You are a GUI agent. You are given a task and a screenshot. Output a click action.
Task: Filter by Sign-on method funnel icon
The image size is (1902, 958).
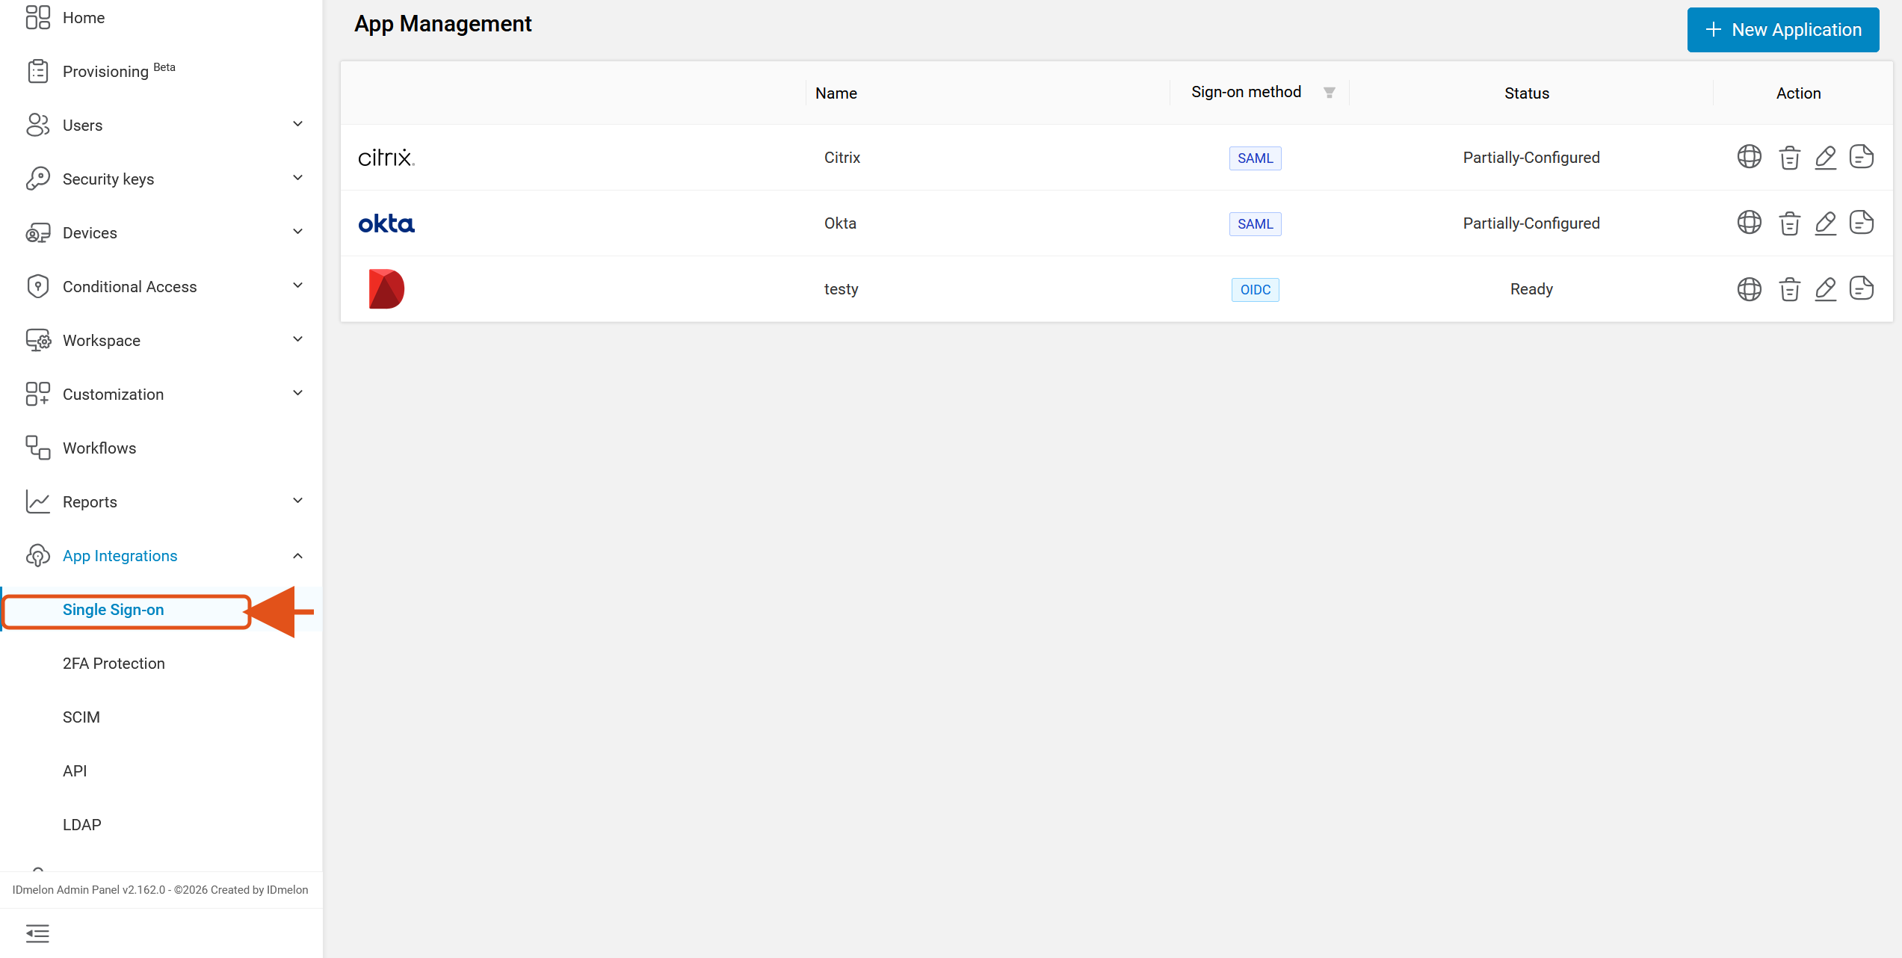(1329, 93)
